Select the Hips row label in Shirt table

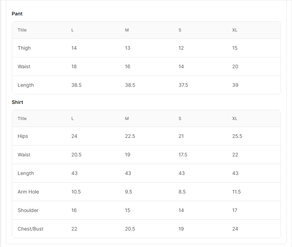tap(23, 136)
